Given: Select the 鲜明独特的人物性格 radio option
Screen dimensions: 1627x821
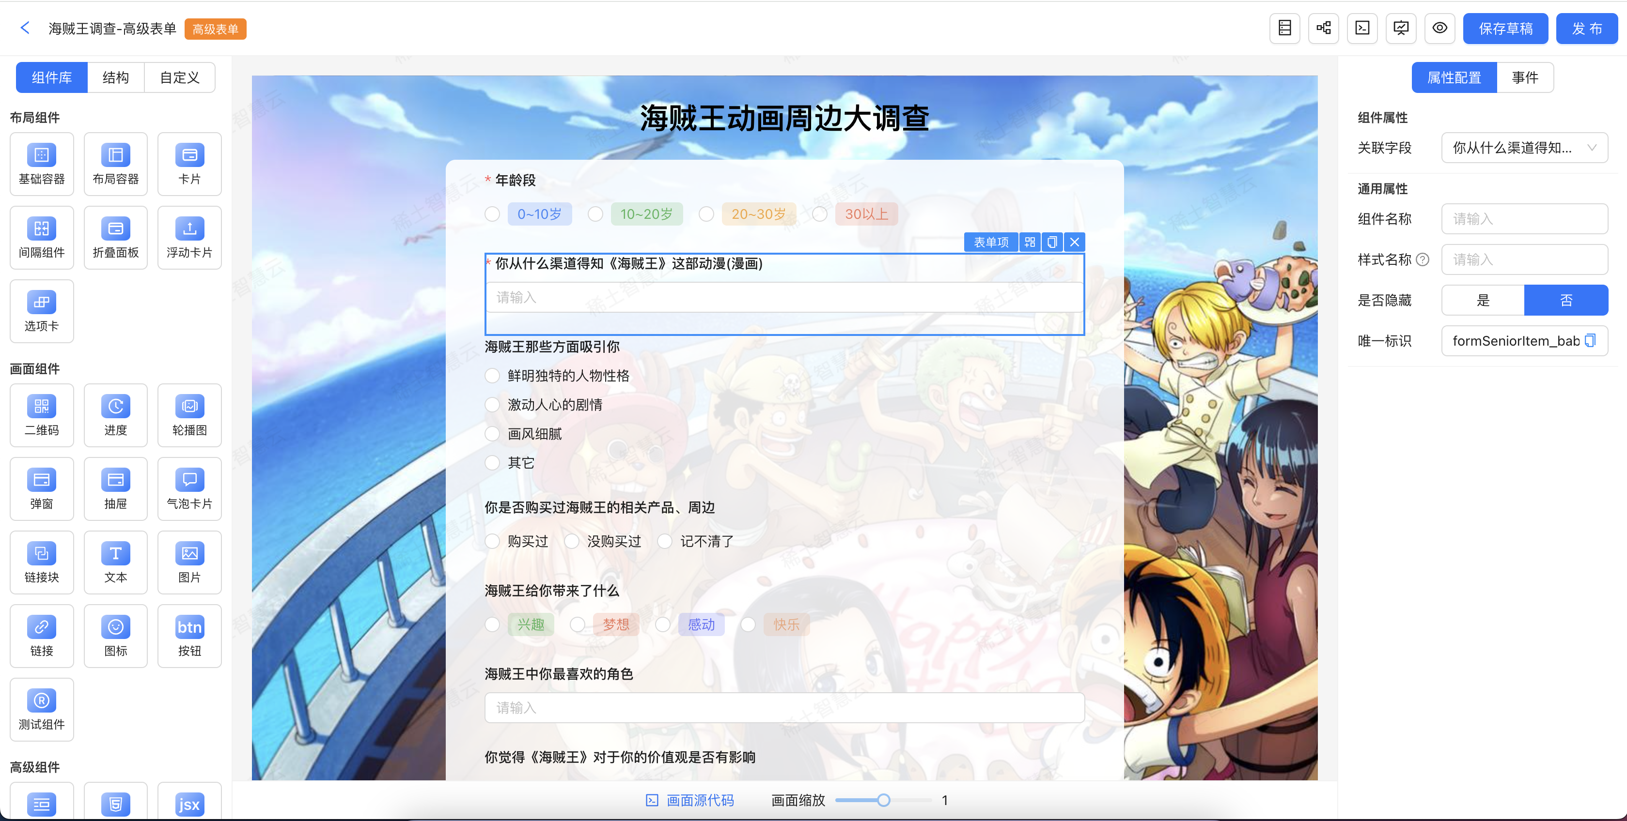Looking at the screenshot, I should (x=493, y=376).
